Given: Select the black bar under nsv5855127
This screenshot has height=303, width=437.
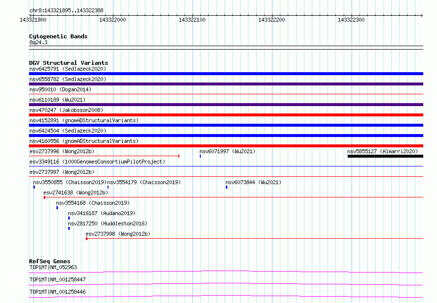Looking at the screenshot, I should tap(385, 156).
